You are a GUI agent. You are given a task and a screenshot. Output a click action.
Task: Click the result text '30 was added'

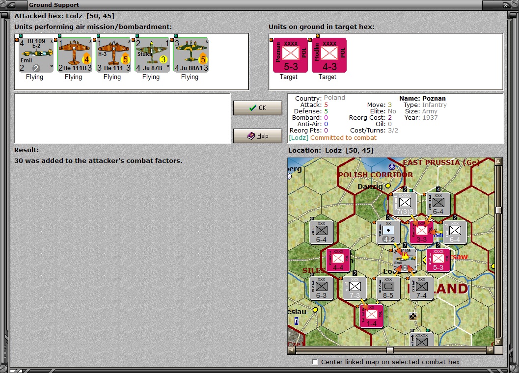[x=98, y=160]
